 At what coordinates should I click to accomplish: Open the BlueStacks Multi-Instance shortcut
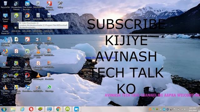(16, 66)
